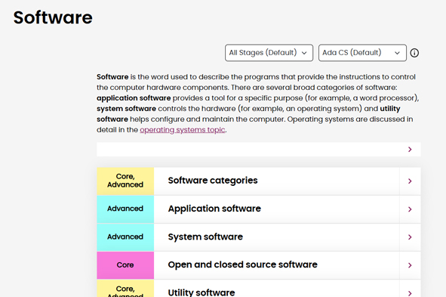Open Application software chevron arrow
The image size is (446, 297).
[410, 209]
